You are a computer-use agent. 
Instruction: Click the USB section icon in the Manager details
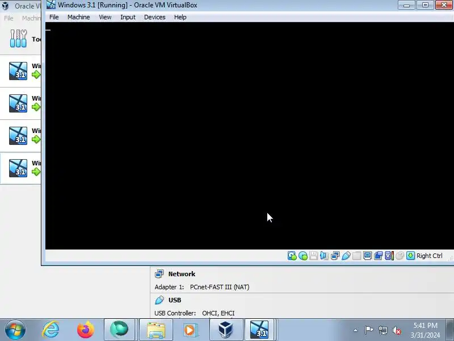coord(159,300)
